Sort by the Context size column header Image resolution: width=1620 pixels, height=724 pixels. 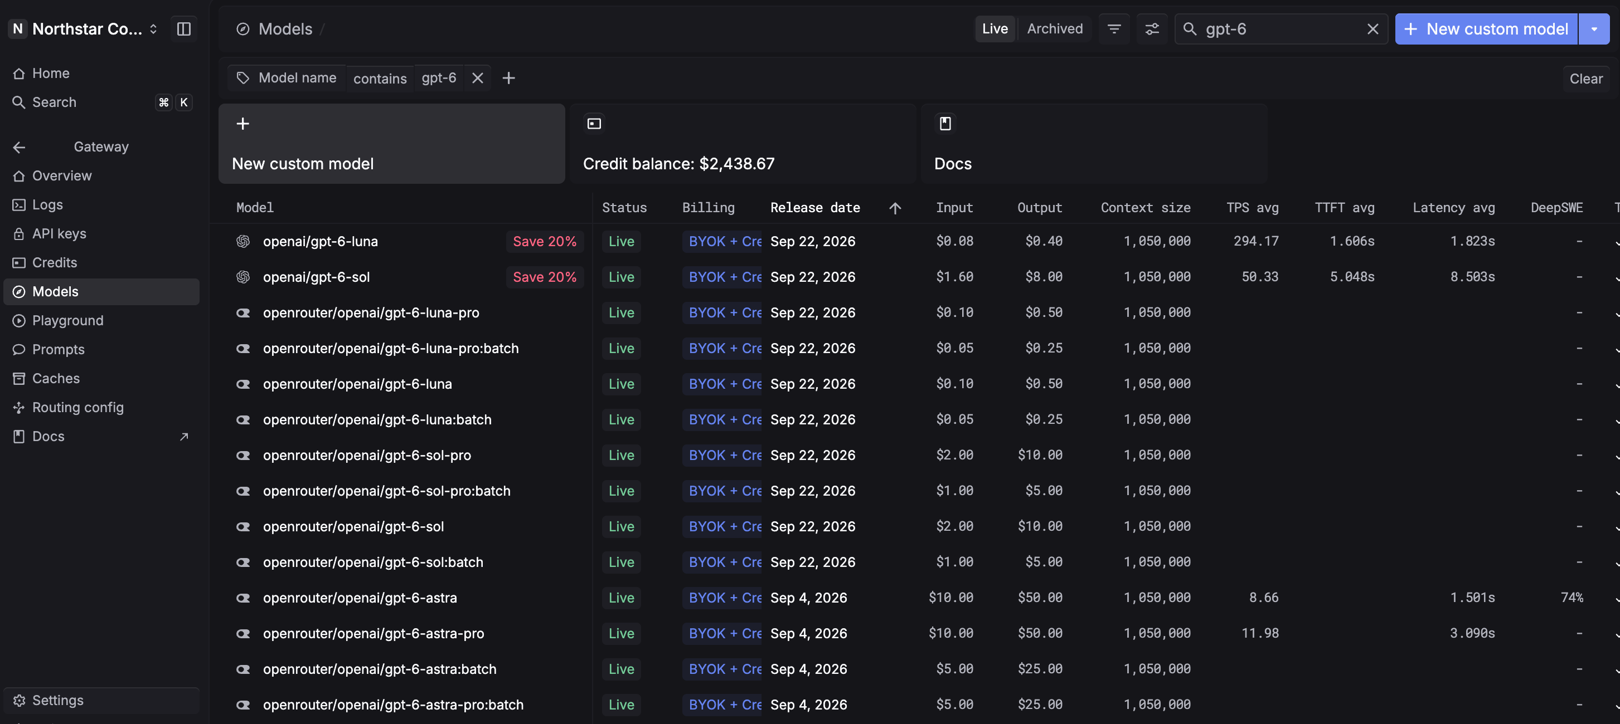coord(1145,208)
